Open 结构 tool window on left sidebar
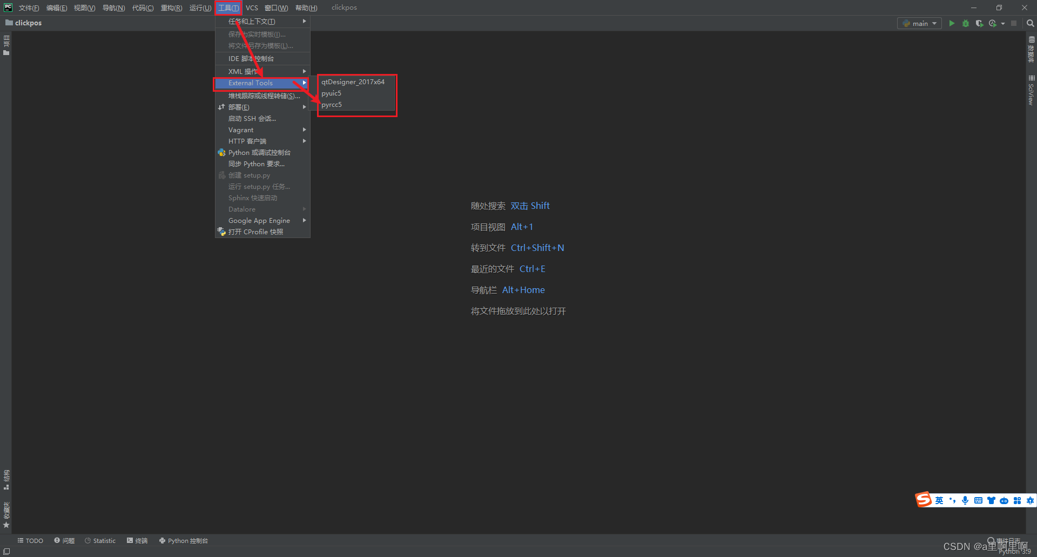Screen dimensions: 1037x557 6,480
